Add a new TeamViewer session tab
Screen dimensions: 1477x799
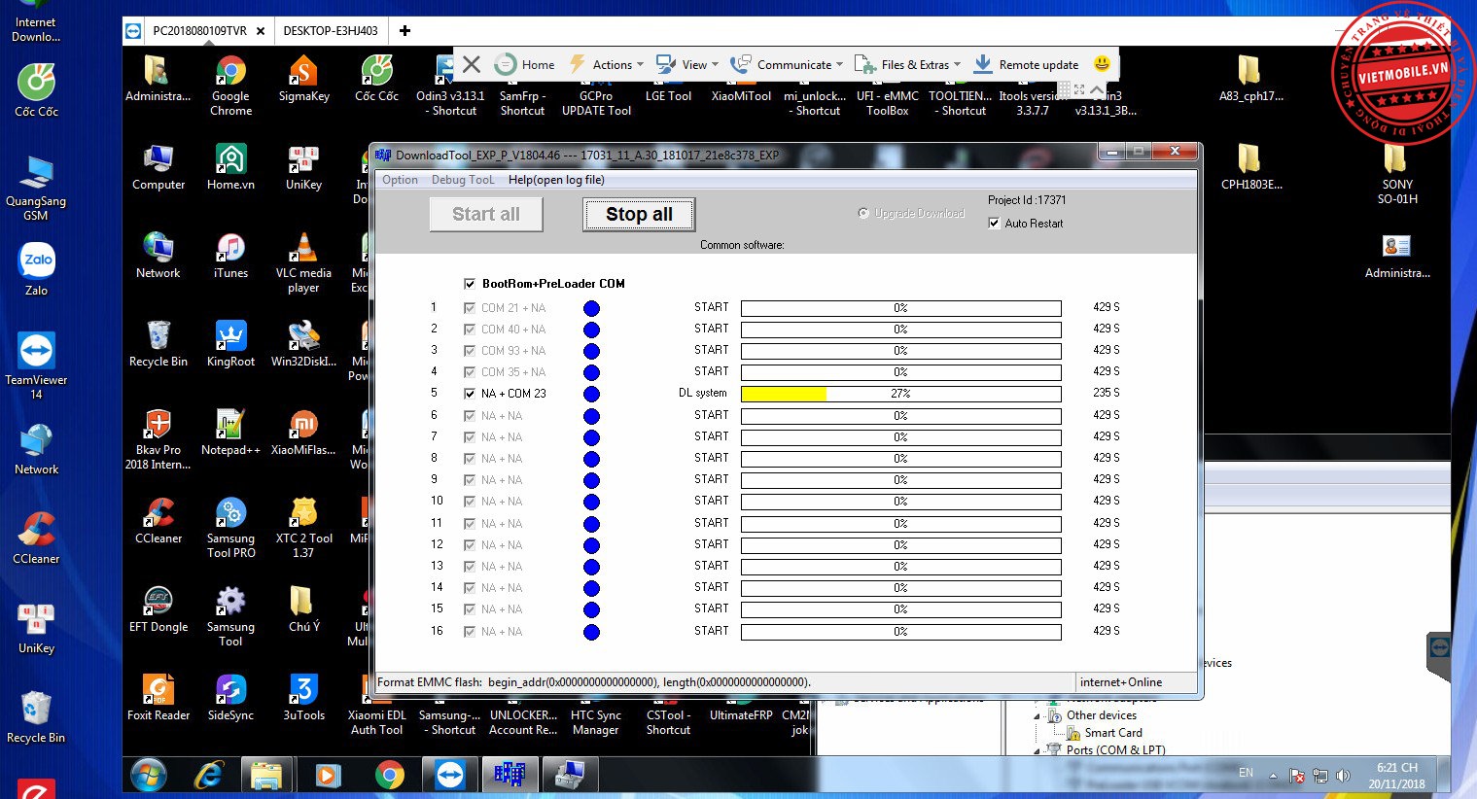(x=404, y=31)
